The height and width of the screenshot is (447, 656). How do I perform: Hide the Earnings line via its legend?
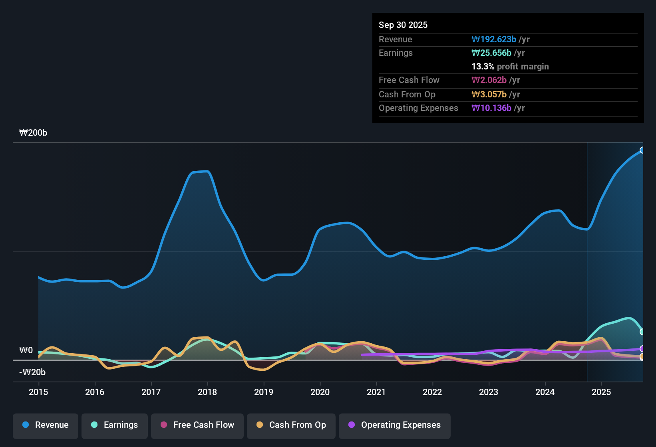pyautogui.click(x=115, y=425)
